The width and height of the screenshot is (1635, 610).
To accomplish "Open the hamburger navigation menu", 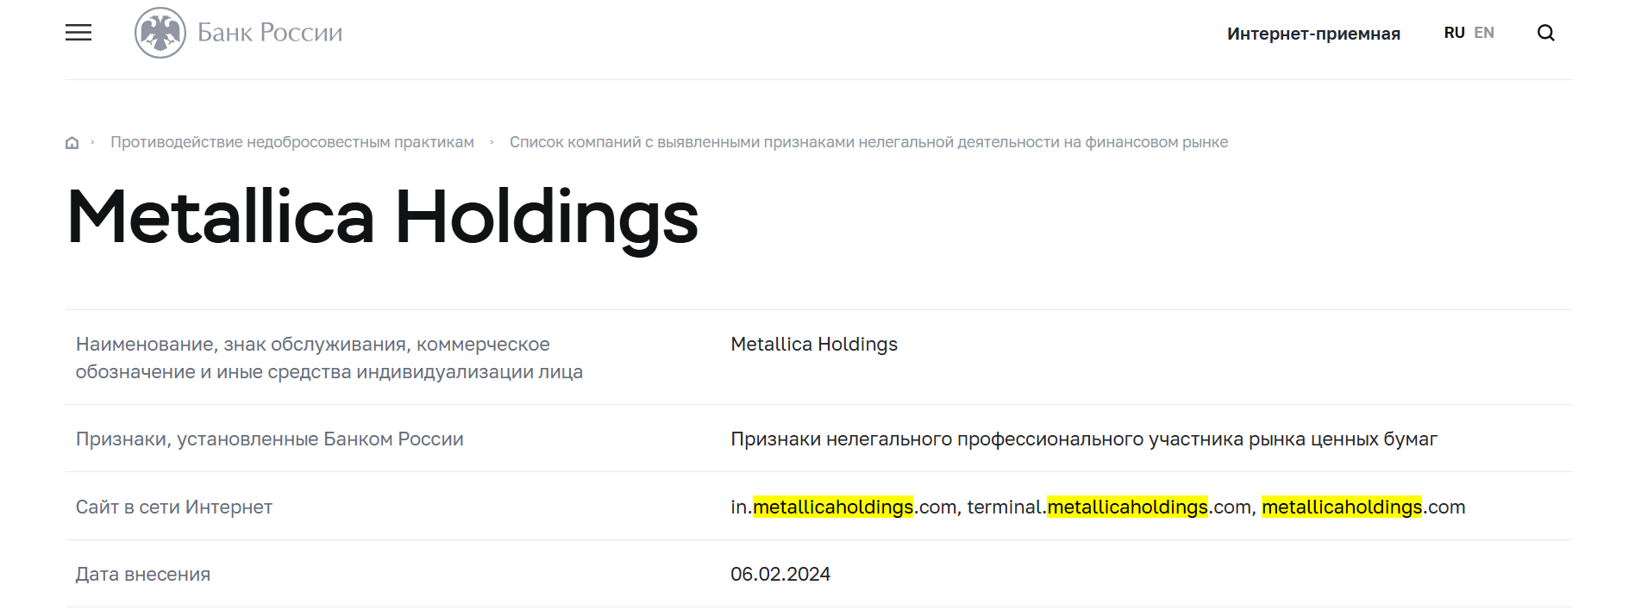I will click(x=78, y=33).
